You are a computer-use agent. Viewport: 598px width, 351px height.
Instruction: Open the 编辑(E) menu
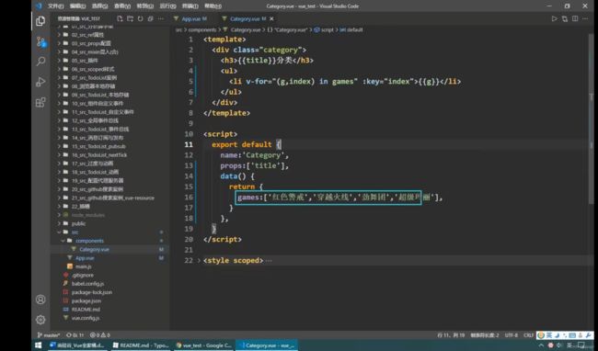pos(78,6)
